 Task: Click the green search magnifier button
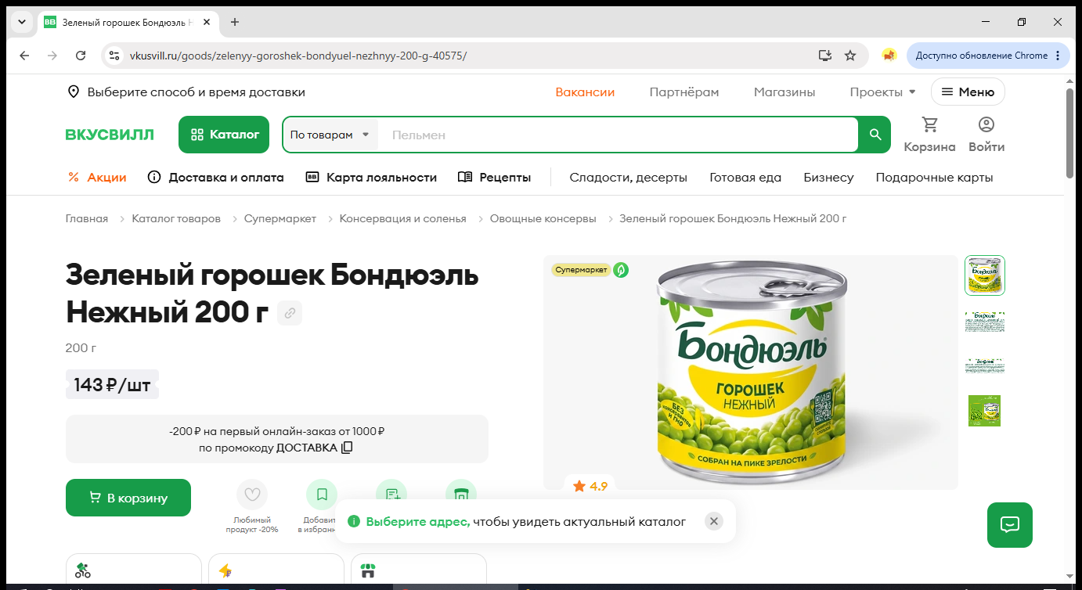[875, 135]
